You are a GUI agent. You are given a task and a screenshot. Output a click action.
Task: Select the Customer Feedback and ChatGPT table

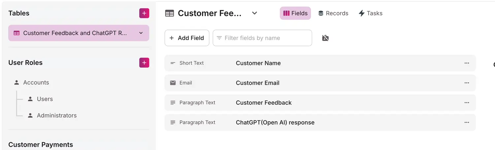[x=75, y=33]
